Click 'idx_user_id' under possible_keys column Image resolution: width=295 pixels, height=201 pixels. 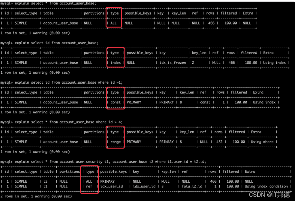coord(111,186)
